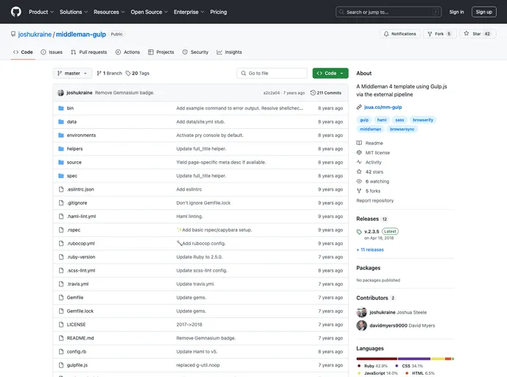507x377 pixels.
Task: Click the file icon next to gulpfile.js
Action: pyautogui.click(x=60, y=365)
